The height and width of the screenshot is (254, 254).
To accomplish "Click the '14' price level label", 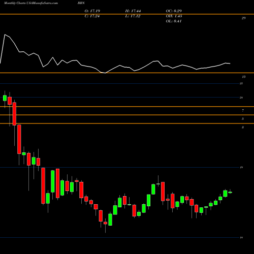I will point(241,238).
